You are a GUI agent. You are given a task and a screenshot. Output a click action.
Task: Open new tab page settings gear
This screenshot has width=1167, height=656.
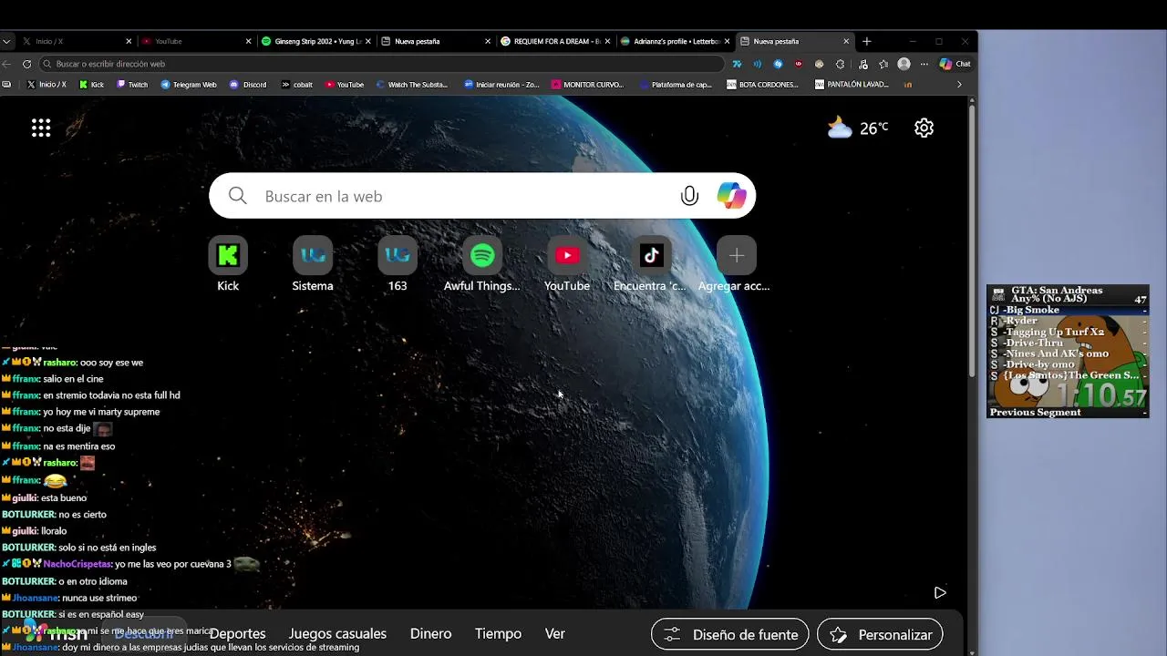point(924,128)
